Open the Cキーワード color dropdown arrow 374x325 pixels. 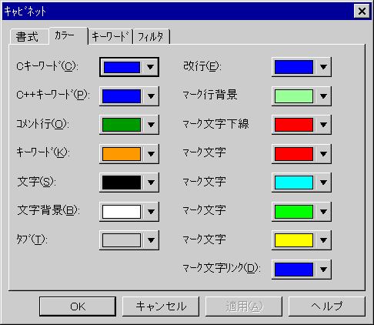(150, 67)
